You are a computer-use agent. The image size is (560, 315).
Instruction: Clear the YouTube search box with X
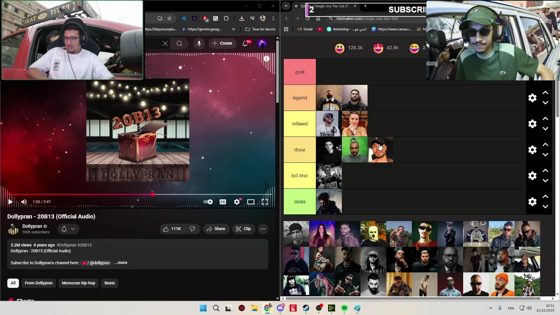(x=165, y=43)
